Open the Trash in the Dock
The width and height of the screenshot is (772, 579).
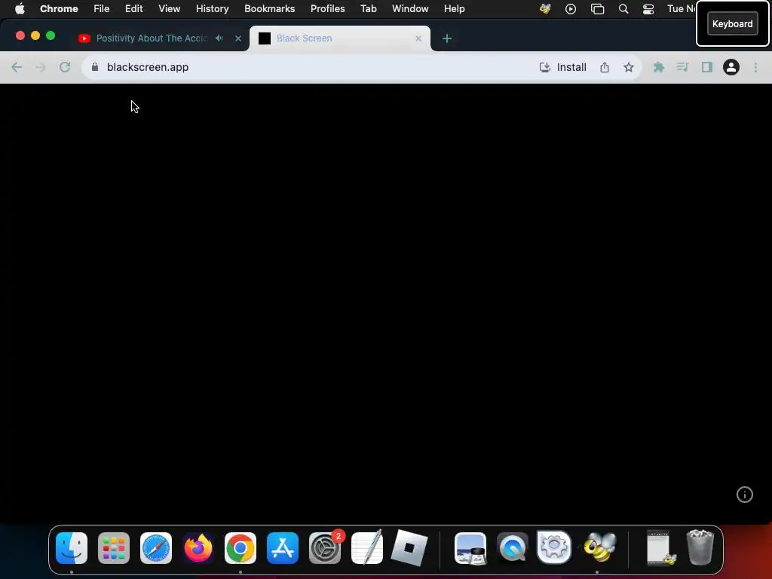(700, 547)
